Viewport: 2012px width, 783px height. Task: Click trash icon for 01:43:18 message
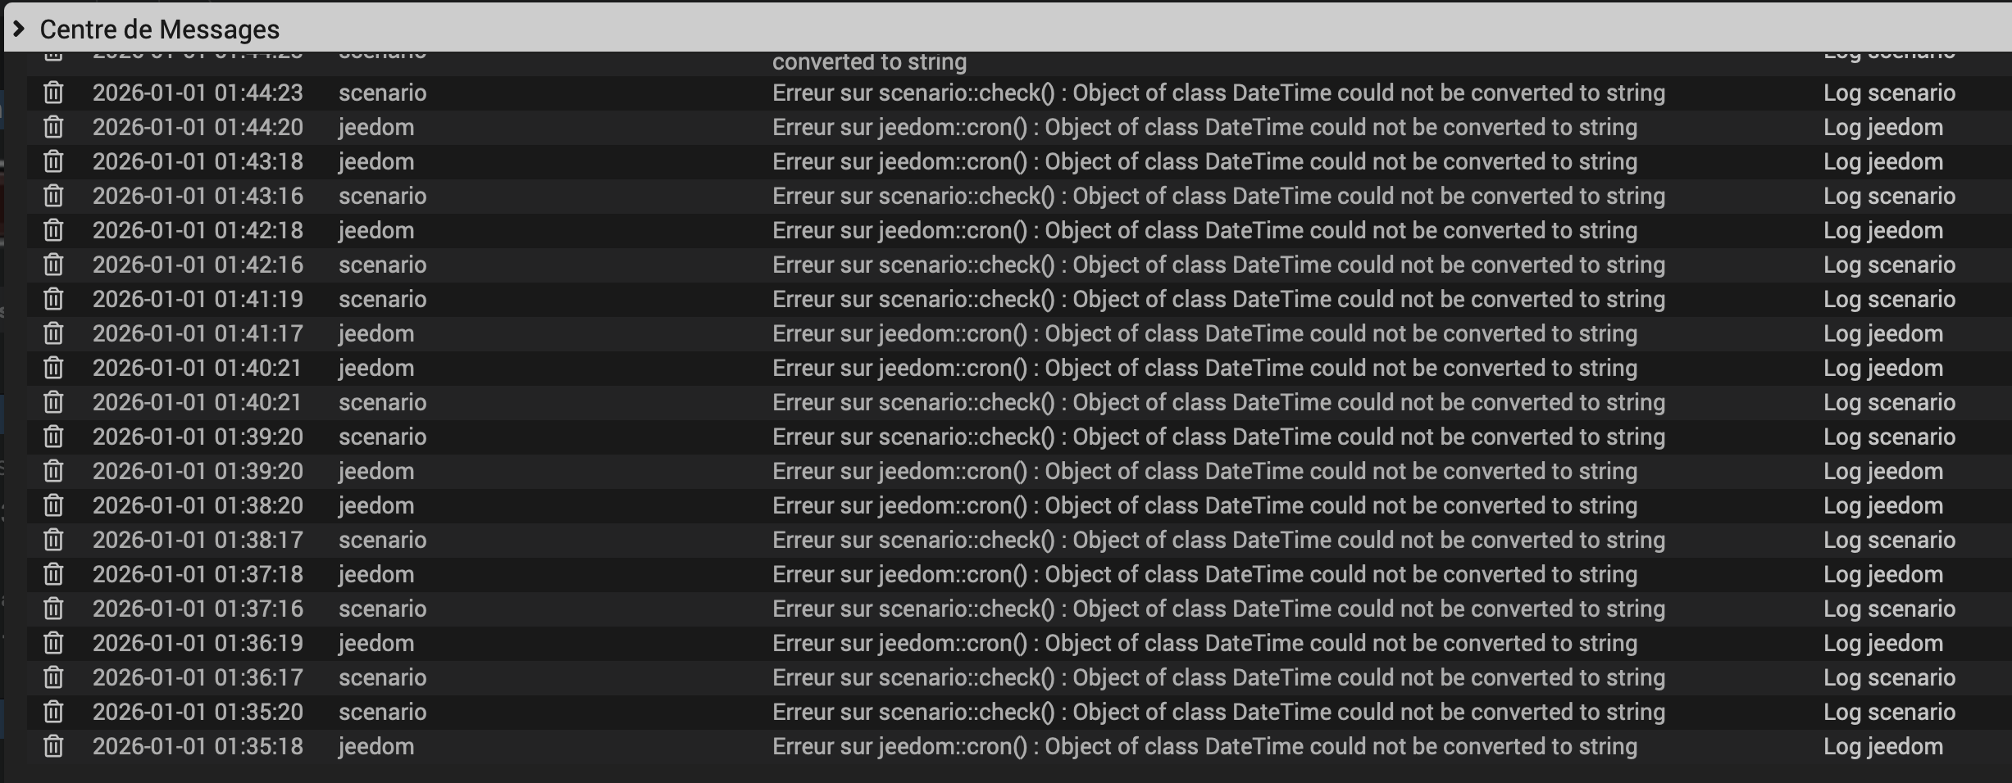(x=53, y=161)
